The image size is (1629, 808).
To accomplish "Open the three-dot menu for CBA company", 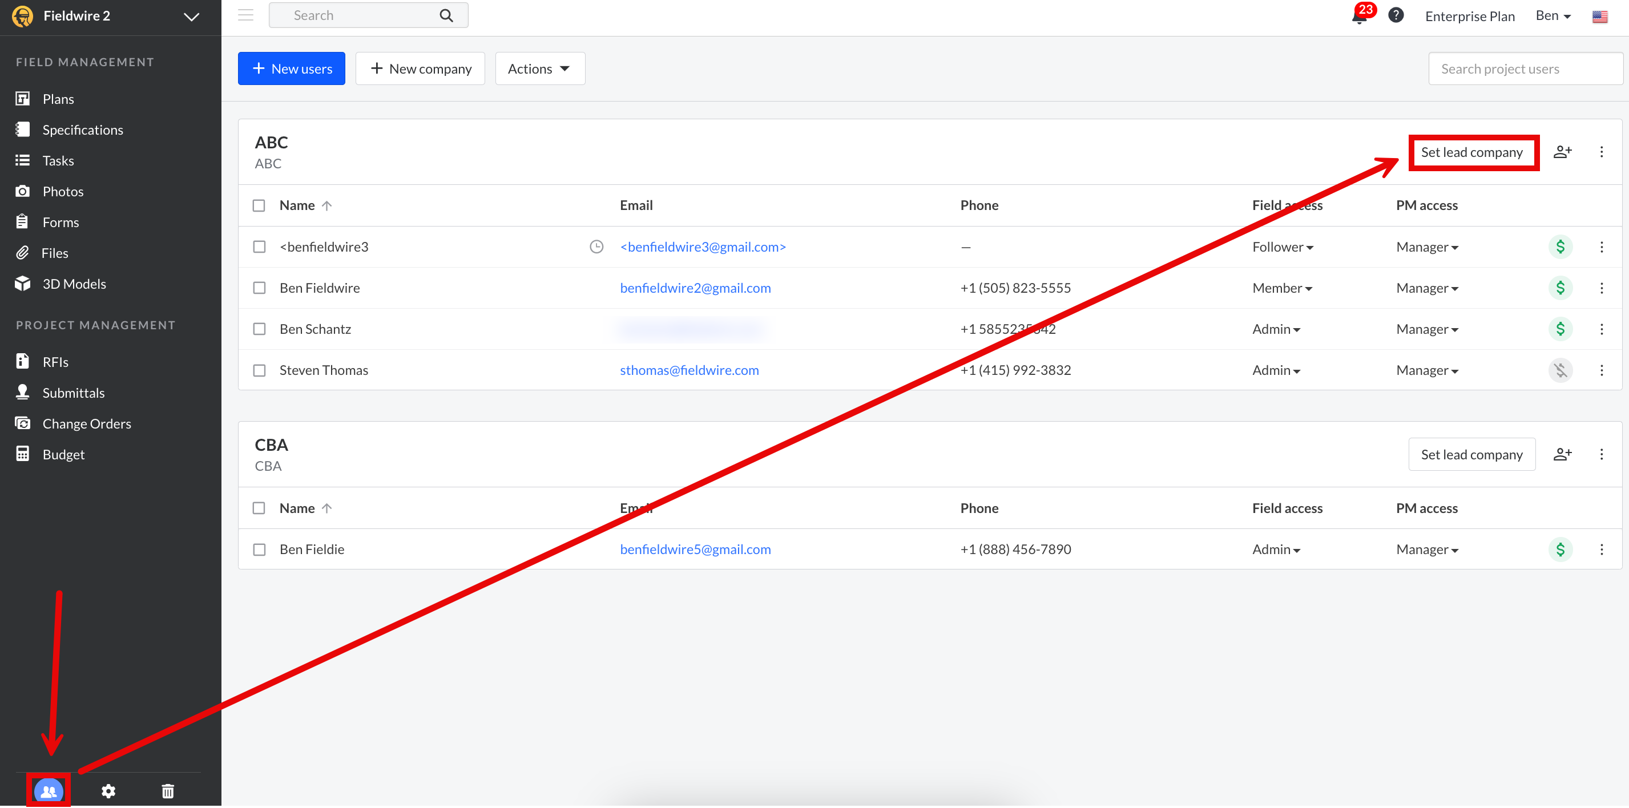I will [1601, 454].
